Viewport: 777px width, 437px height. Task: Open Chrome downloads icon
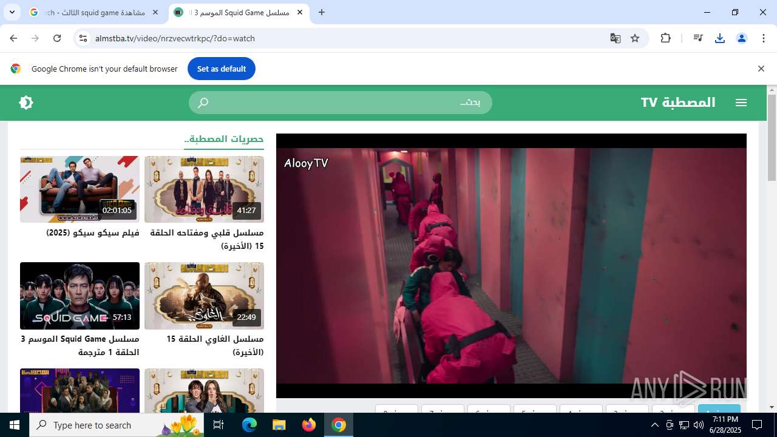(720, 38)
